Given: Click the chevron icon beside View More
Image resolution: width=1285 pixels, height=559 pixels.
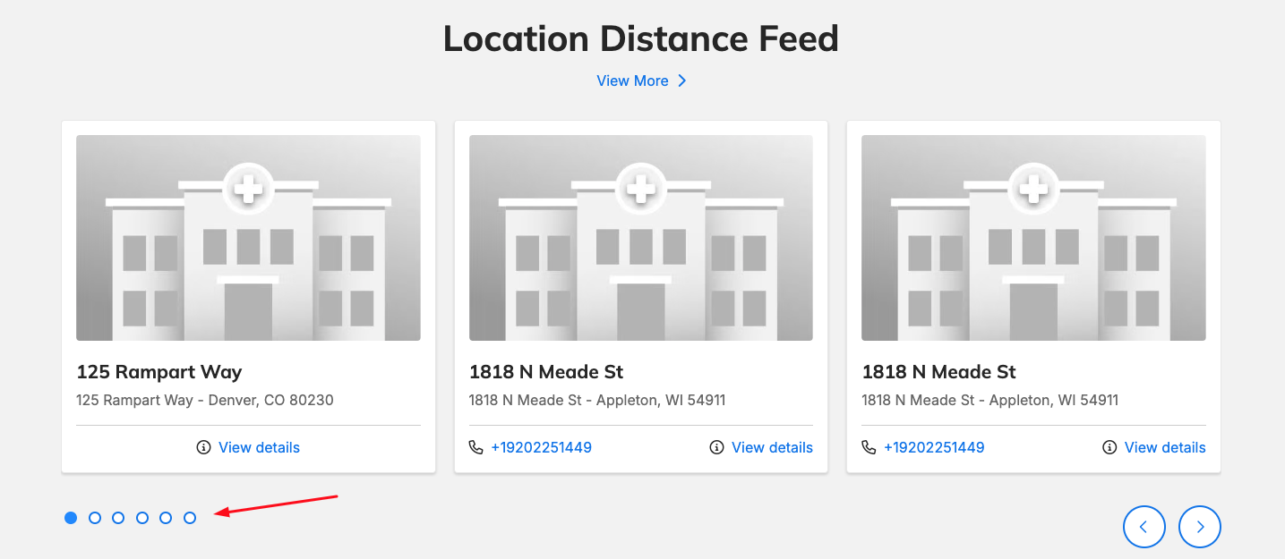Looking at the screenshot, I should tap(681, 80).
